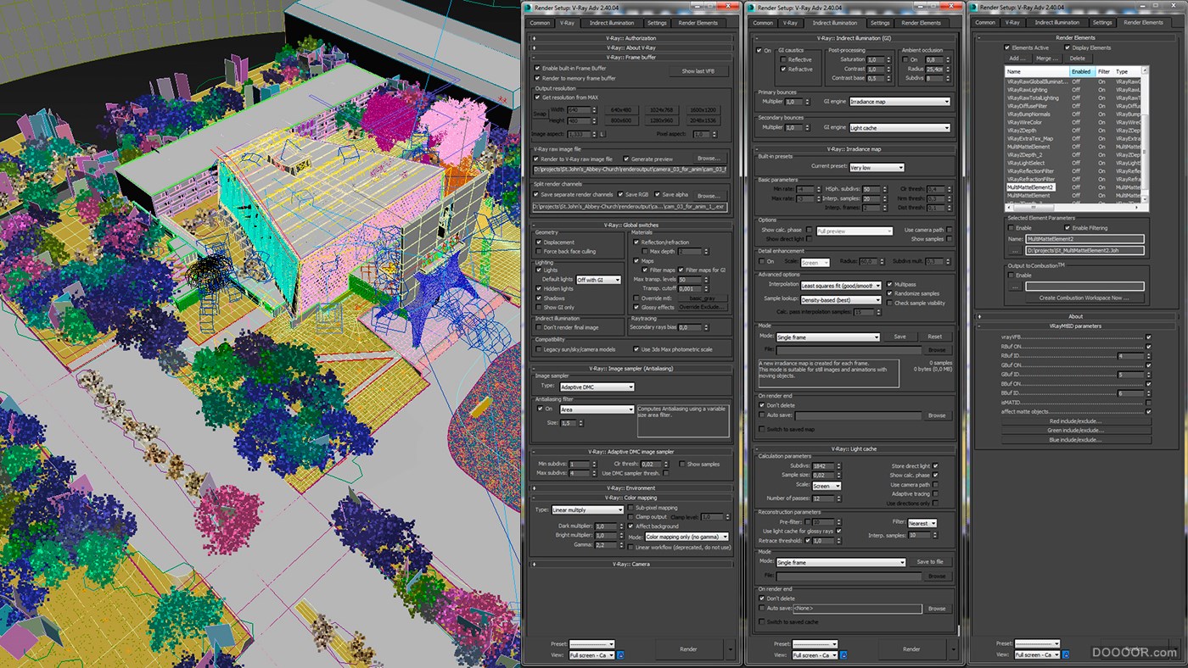Open Render Elements tab in leftmost window

(x=698, y=23)
